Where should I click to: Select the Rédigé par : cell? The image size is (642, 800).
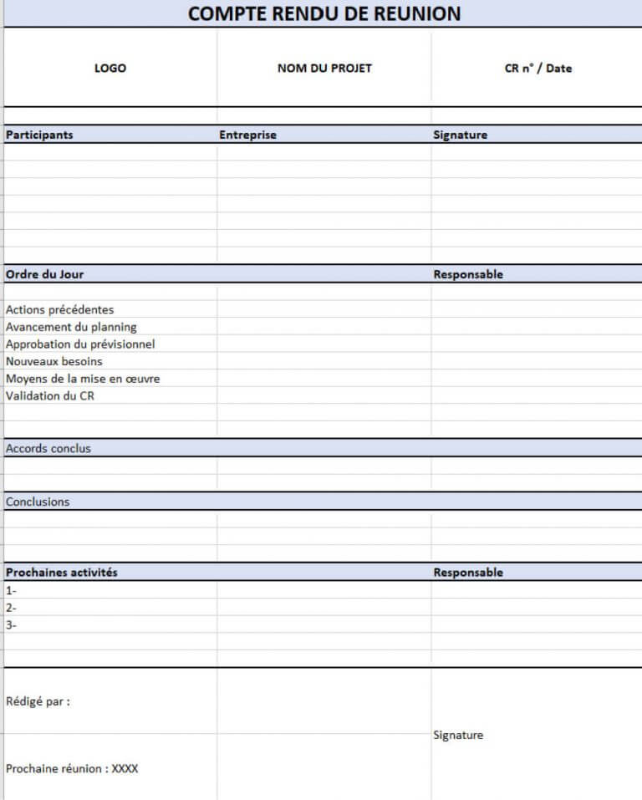[x=38, y=701]
